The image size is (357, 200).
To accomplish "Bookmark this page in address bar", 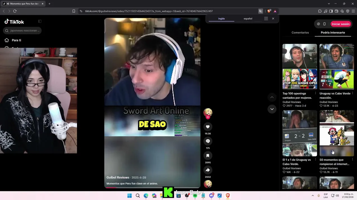I will pos(74,11).
